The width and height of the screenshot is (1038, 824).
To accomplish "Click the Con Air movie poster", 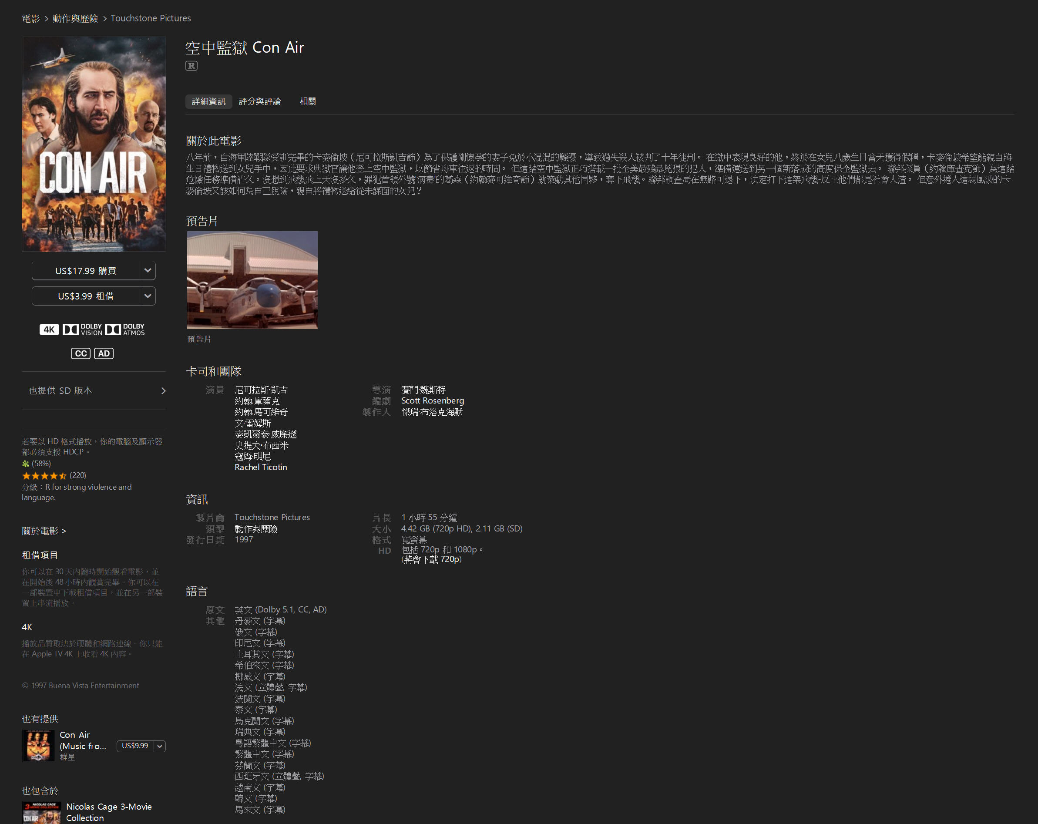I will [94, 144].
